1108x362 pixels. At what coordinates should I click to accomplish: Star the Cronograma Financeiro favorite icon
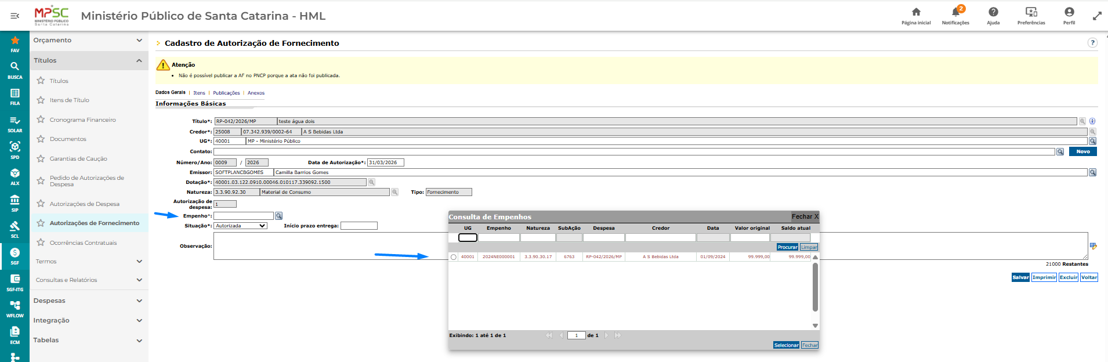point(41,120)
